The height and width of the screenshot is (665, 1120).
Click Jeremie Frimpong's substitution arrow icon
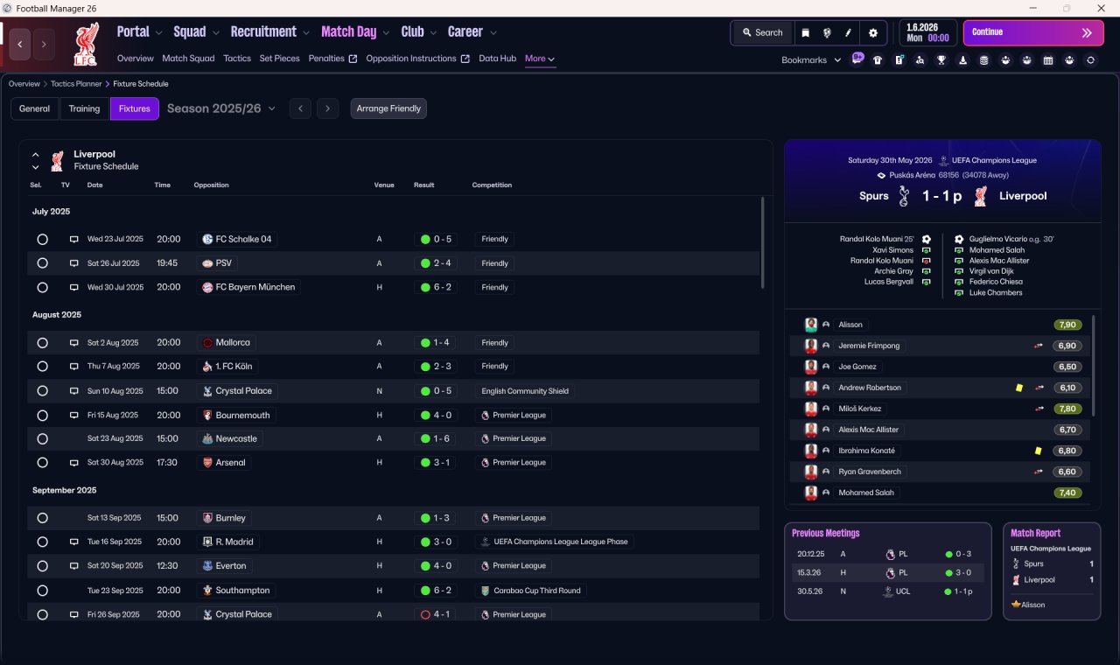point(1039,346)
